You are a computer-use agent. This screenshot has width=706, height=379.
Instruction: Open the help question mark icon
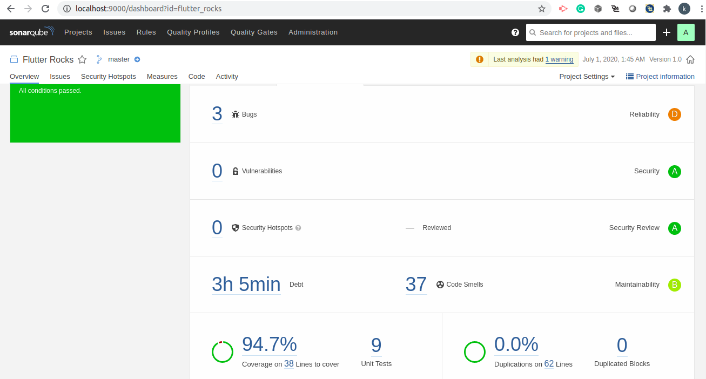tap(515, 32)
